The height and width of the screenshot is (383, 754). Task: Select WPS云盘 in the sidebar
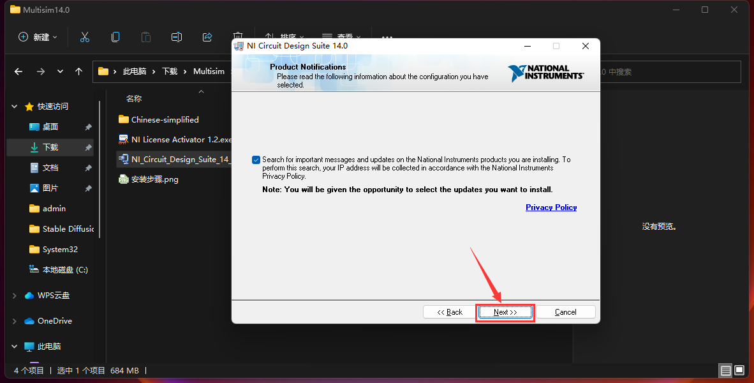click(x=47, y=296)
